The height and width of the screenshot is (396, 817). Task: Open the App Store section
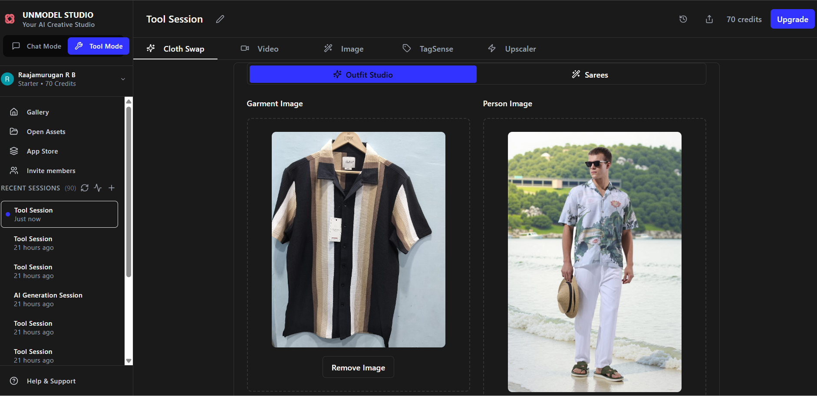click(x=42, y=151)
